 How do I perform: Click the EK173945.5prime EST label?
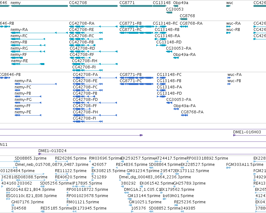pos(89,208)
